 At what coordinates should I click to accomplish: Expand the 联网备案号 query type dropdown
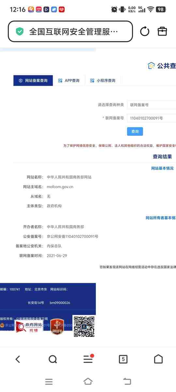click(x=152, y=105)
